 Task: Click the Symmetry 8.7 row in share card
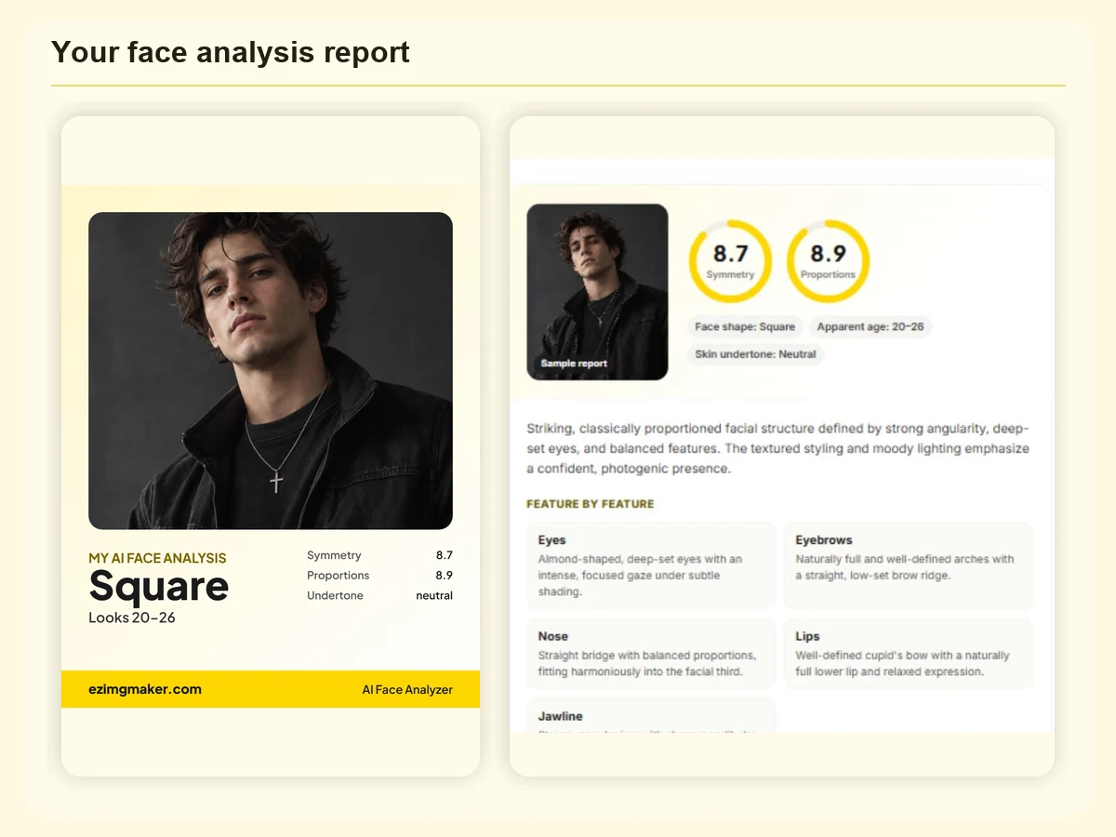(x=379, y=555)
